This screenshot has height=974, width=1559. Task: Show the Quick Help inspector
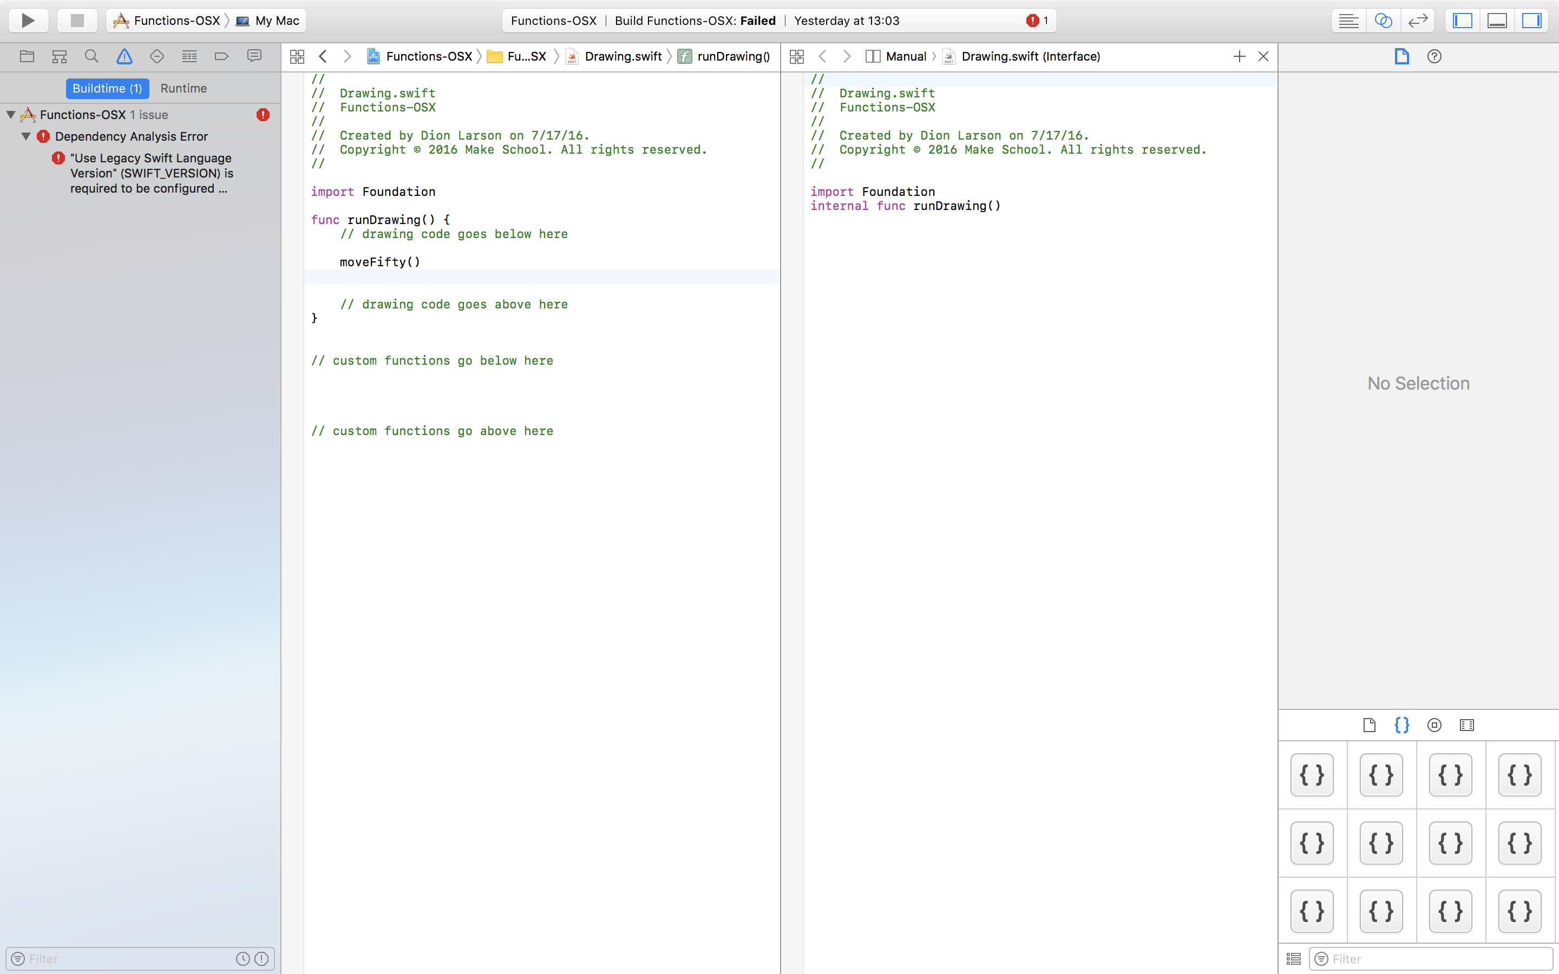click(1434, 56)
